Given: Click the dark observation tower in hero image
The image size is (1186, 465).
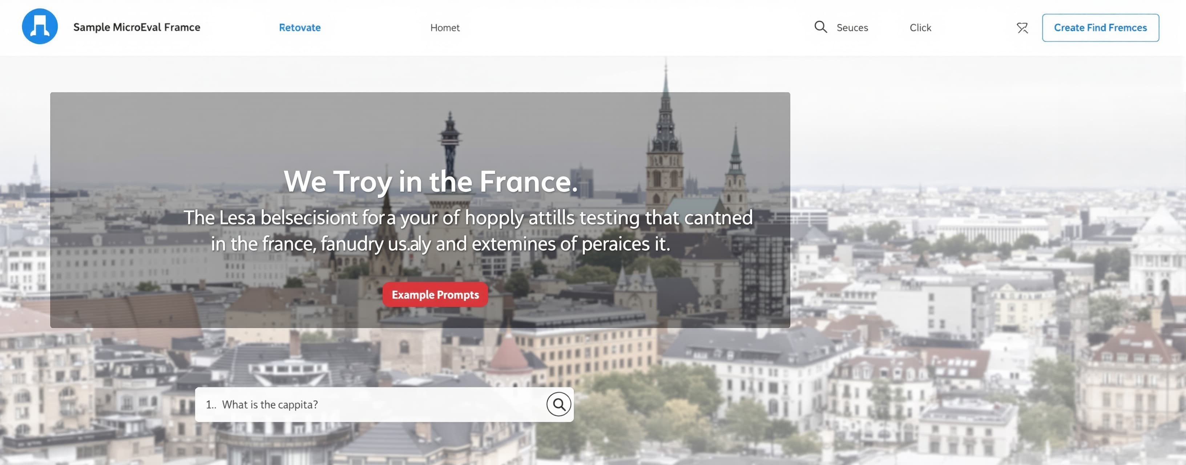Looking at the screenshot, I should click(450, 143).
